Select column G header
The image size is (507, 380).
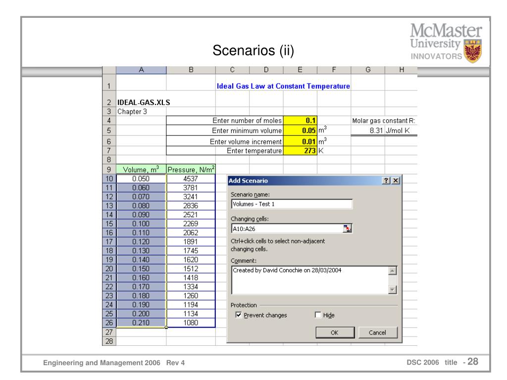(x=368, y=70)
